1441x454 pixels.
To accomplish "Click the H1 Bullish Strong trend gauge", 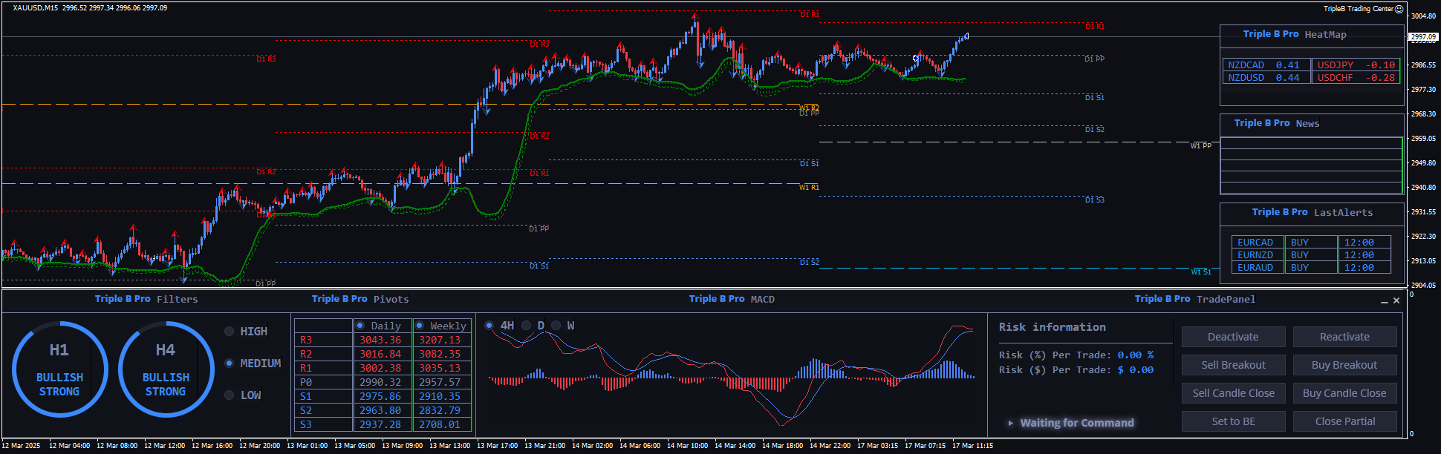I will (59, 369).
